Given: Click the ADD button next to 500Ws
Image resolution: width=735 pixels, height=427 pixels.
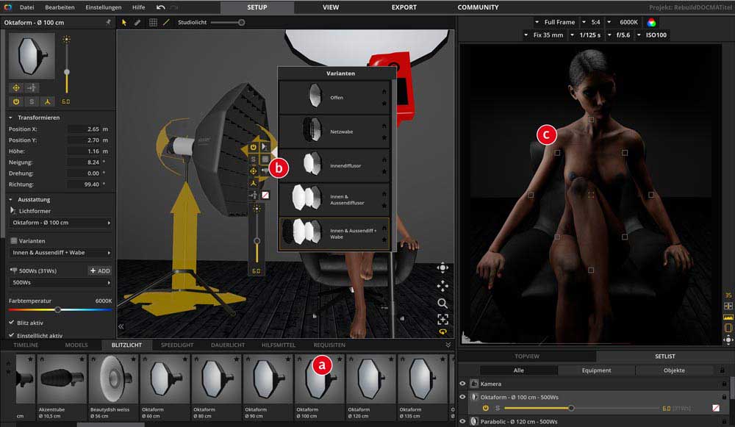Looking at the screenshot, I should (x=99, y=270).
